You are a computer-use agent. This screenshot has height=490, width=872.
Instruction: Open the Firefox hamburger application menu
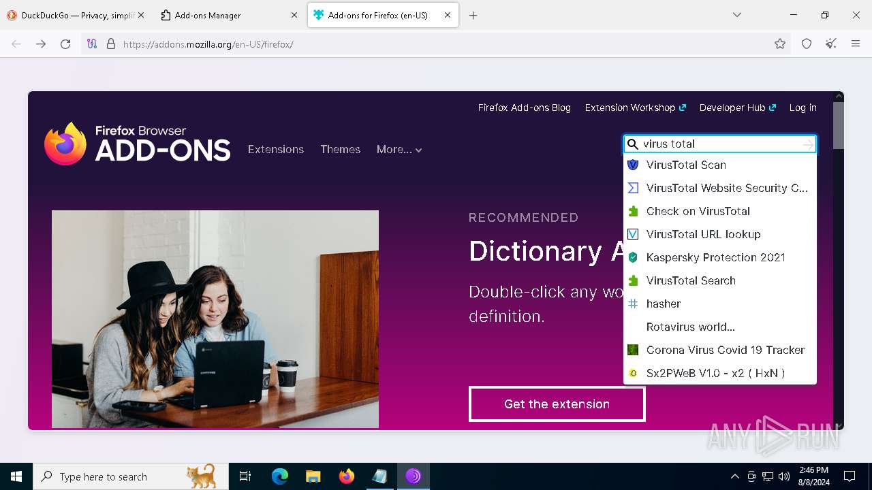[856, 44]
